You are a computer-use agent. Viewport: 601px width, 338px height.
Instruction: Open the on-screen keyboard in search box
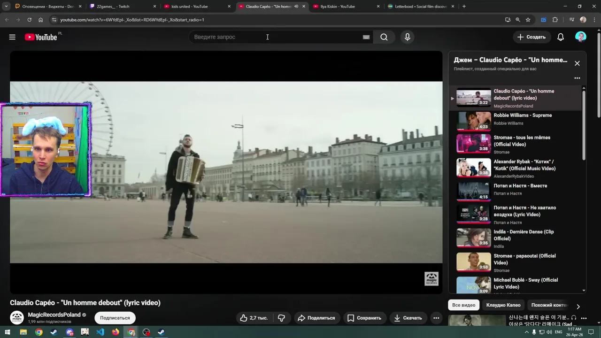click(x=366, y=37)
